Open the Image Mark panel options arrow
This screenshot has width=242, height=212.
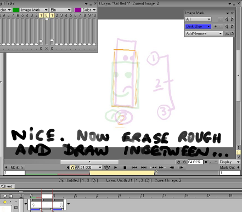click(227, 13)
